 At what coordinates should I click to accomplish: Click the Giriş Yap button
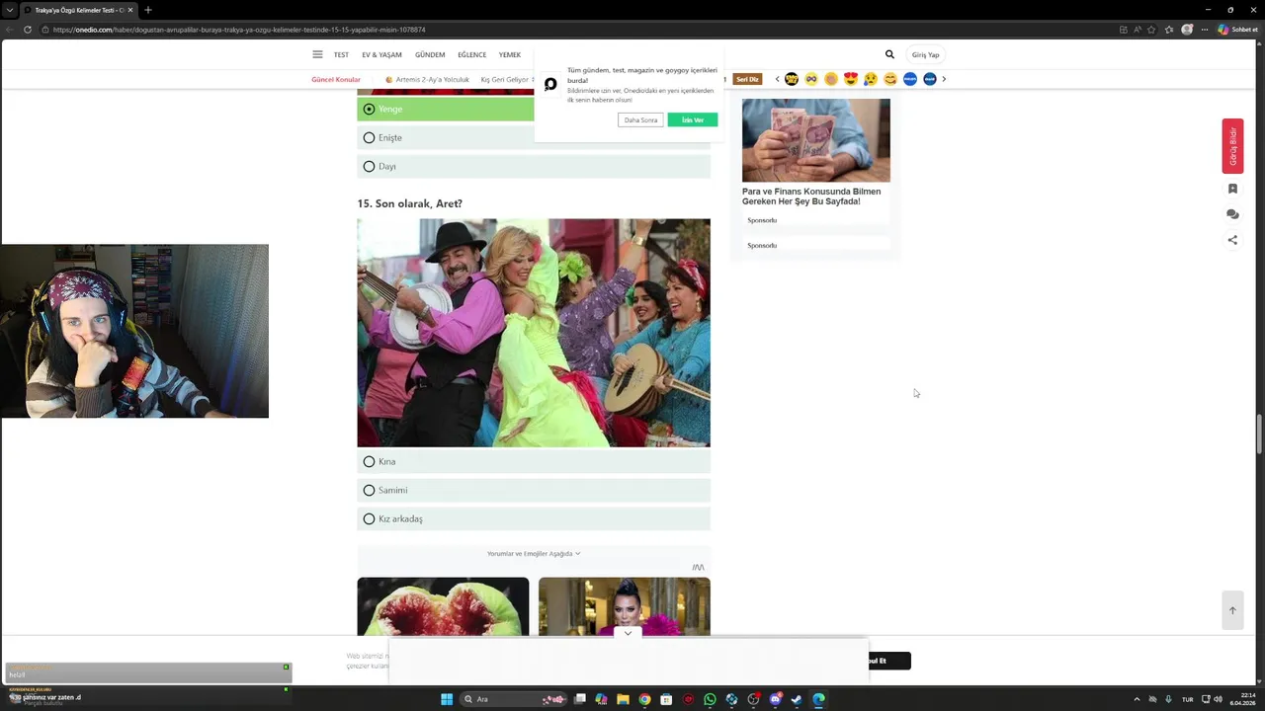click(x=926, y=55)
